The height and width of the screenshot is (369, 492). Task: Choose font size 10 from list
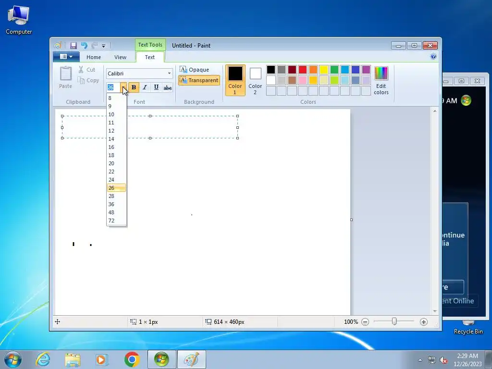(x=116, y=114)
